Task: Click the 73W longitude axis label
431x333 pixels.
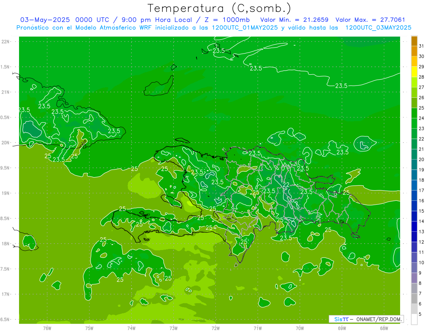Action: pyautogui.click(x=173, y=328)
